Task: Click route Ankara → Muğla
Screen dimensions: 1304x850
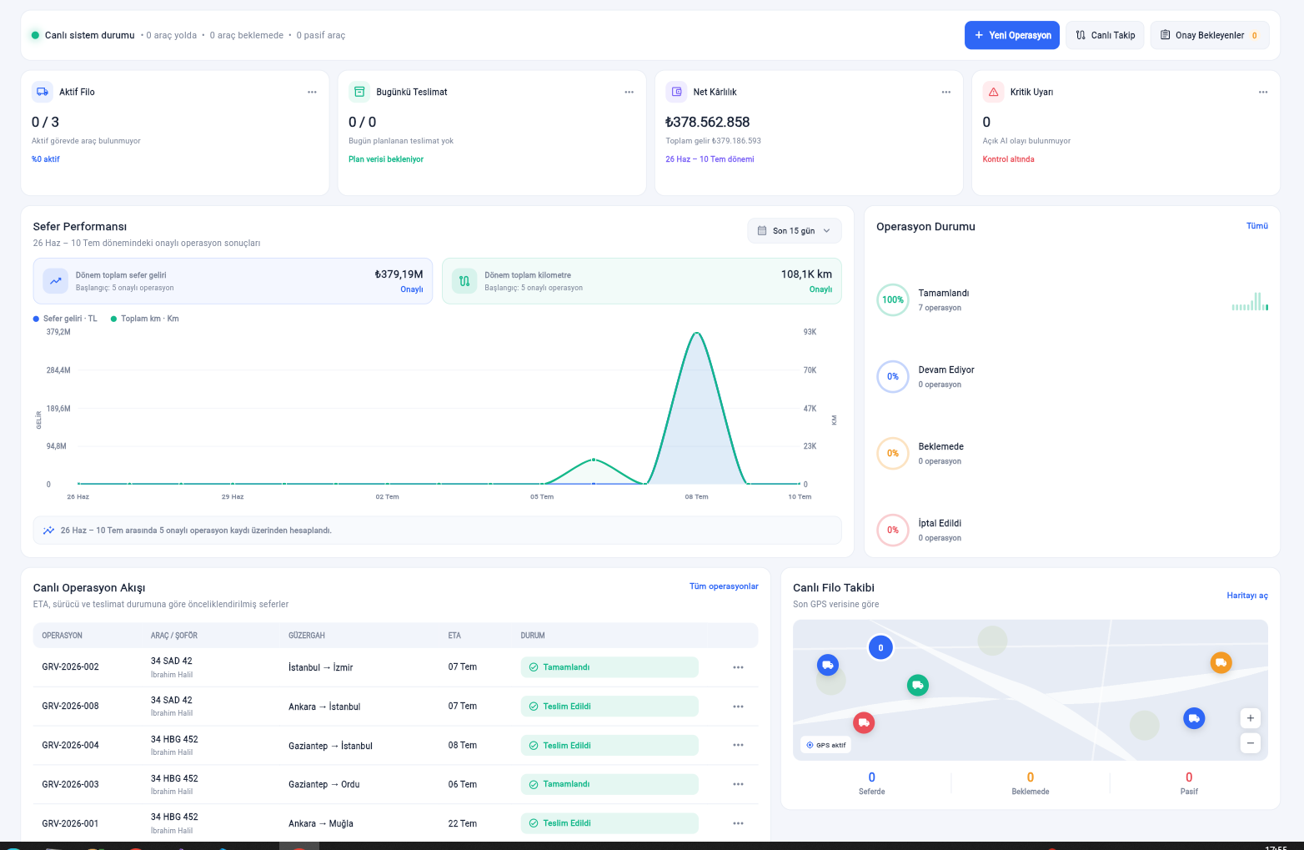Action: [321, 823]
